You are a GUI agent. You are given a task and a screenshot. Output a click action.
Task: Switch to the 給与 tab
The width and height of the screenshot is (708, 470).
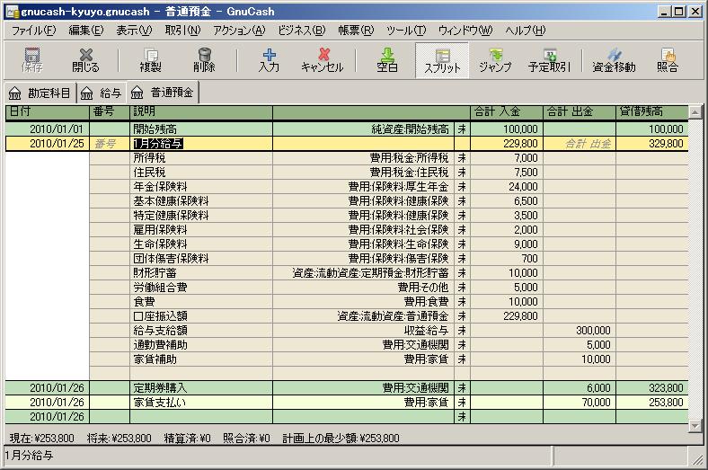click(x=101, y=92)
